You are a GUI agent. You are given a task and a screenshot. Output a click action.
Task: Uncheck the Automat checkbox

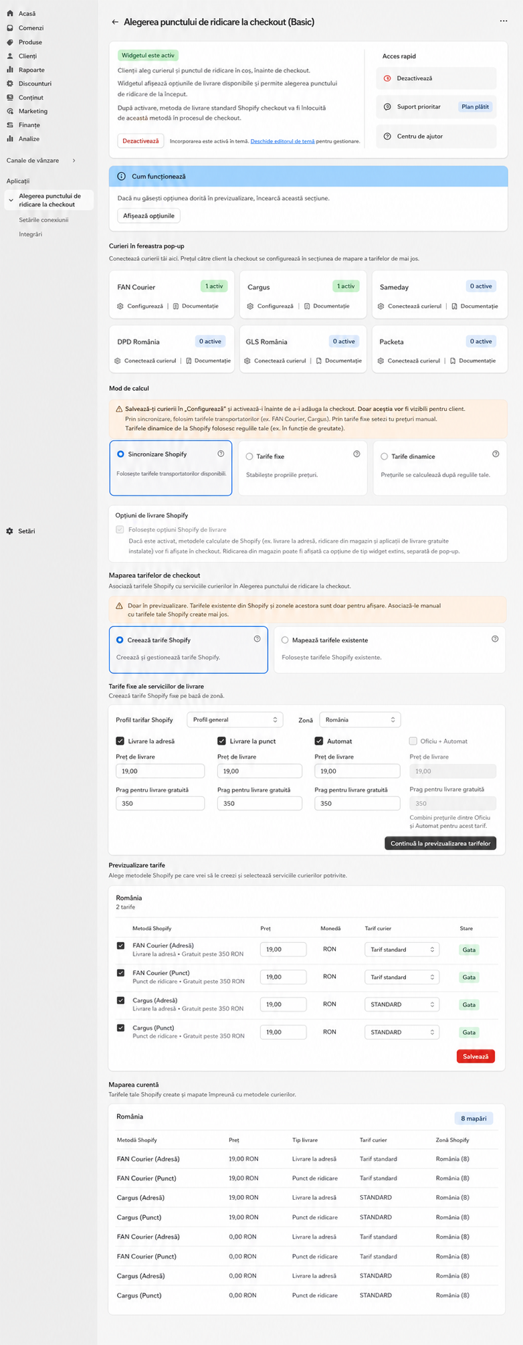[319, 741]
